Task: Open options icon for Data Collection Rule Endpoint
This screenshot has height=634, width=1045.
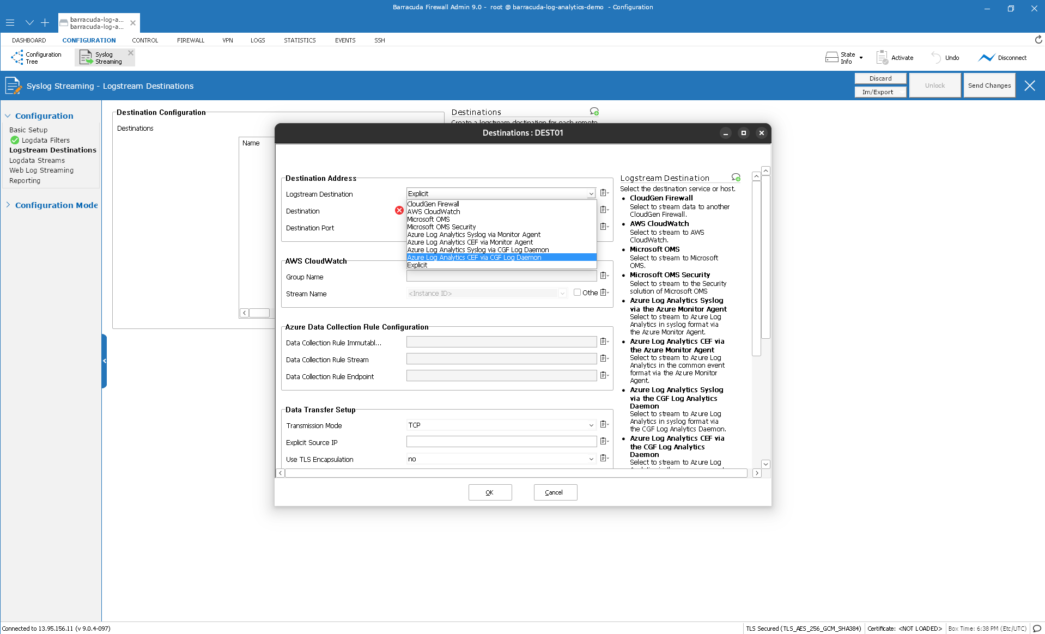Action: (x=604, y=375)
